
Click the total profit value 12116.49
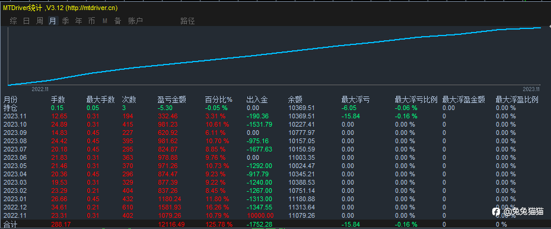pos(171,224)
